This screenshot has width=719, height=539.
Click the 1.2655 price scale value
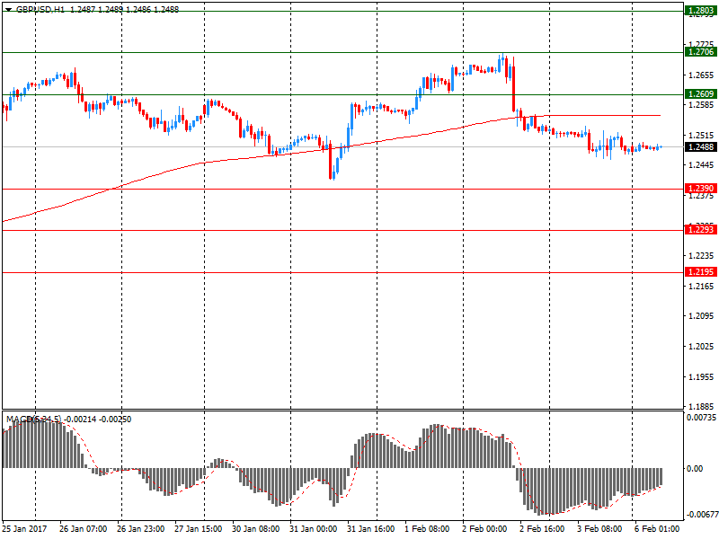(x=701, y=75)
